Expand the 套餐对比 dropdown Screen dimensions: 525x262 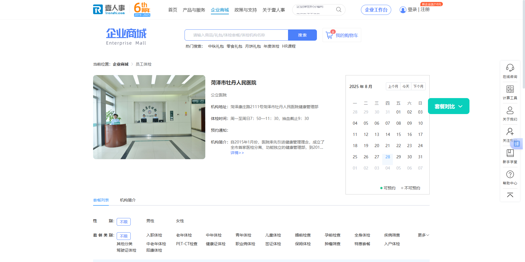(x=448, y=106)
